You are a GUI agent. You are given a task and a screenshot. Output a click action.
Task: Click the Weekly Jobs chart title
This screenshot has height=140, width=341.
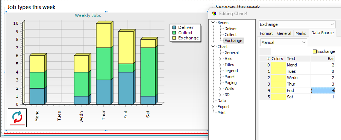(x=88, y=15)
